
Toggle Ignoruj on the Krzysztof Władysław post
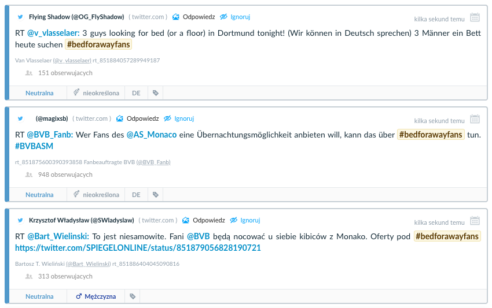pos(245,220)
